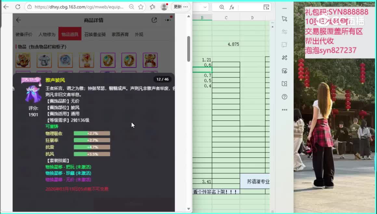Switch to the 装备评价 tab

tap(24, 34)
